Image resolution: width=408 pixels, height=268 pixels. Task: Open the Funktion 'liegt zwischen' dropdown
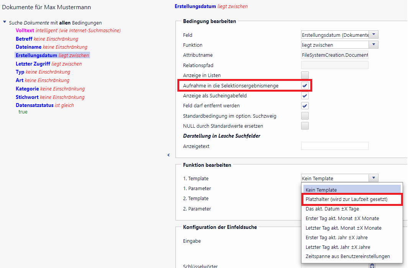click(x=374, y=45)
